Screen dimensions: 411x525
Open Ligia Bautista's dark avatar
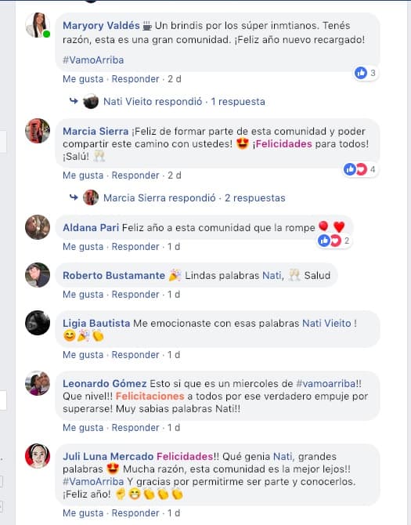[38, 323]
